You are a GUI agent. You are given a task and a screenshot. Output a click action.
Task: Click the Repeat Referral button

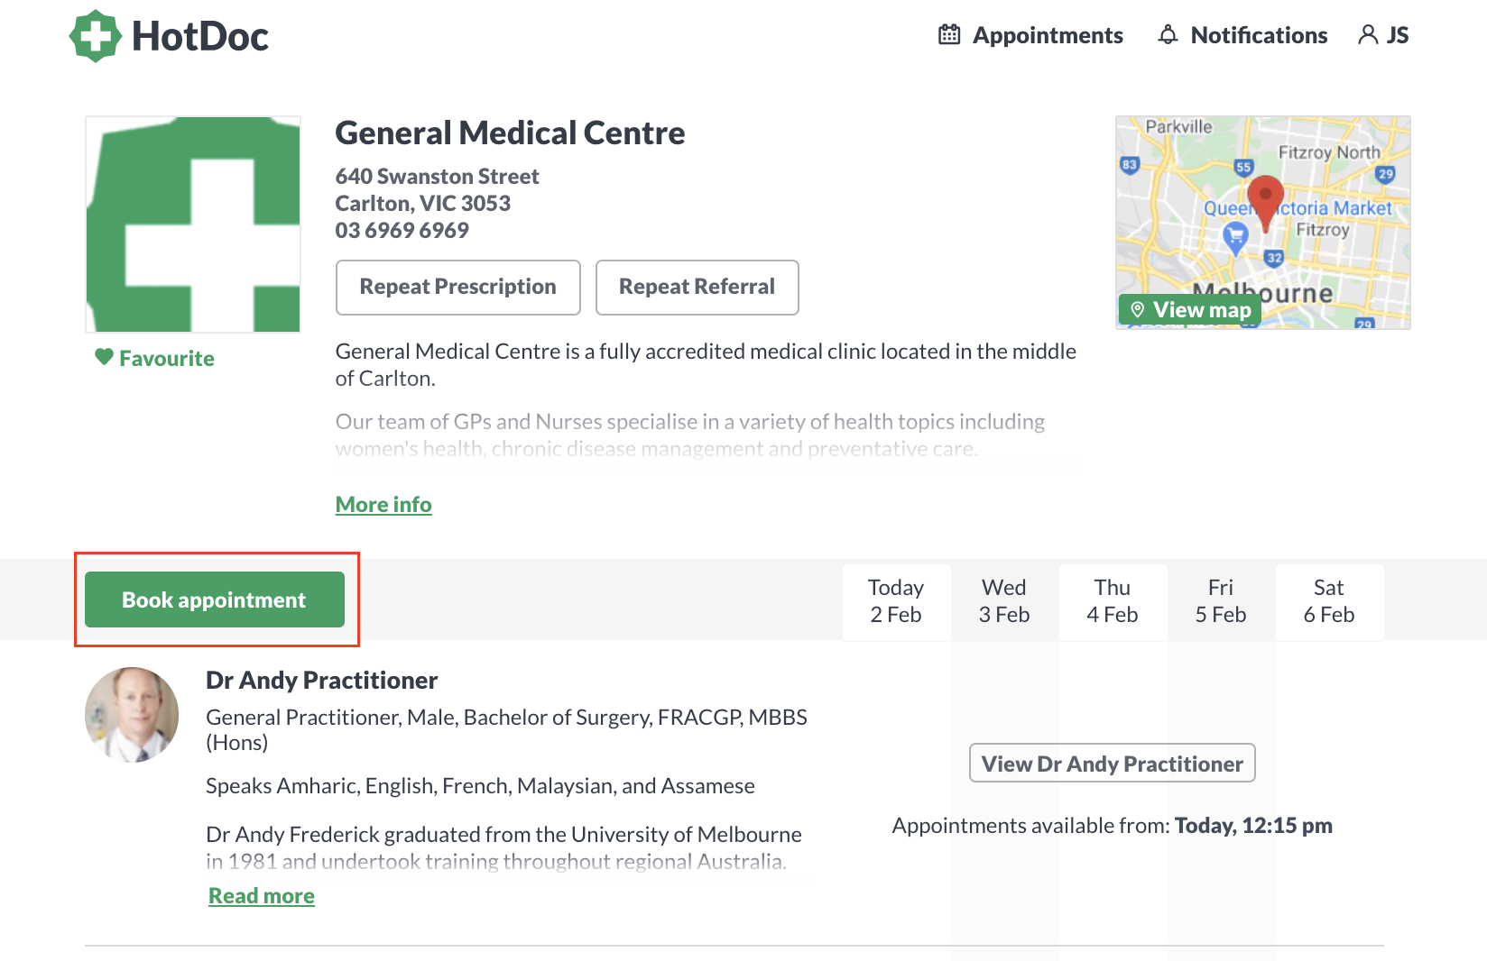point(697,288)
